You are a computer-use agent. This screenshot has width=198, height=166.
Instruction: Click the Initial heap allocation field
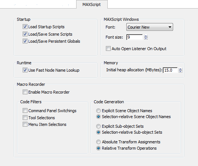170,70
